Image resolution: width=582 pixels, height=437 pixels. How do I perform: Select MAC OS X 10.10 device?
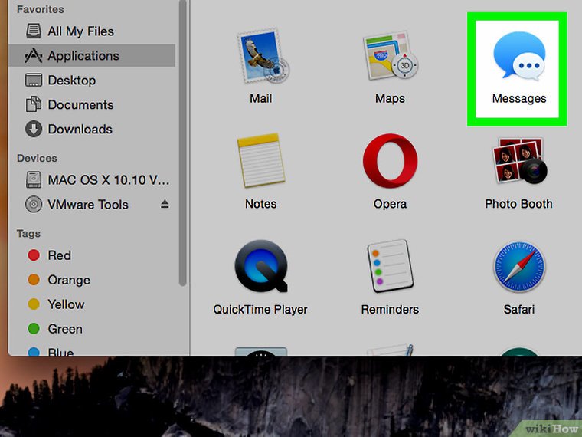click(107, 180)
